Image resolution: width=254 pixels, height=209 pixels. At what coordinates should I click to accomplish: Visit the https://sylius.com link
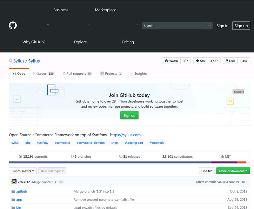coord(125,135)
